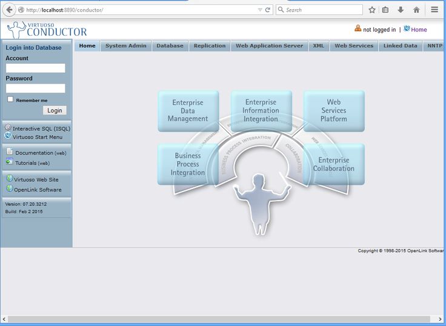Click the Copyright 1998-2015 OpenLink text

401,251
